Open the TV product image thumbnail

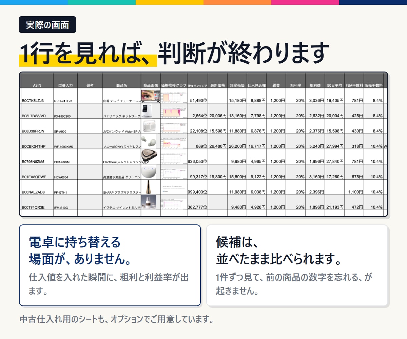point(151,96)
